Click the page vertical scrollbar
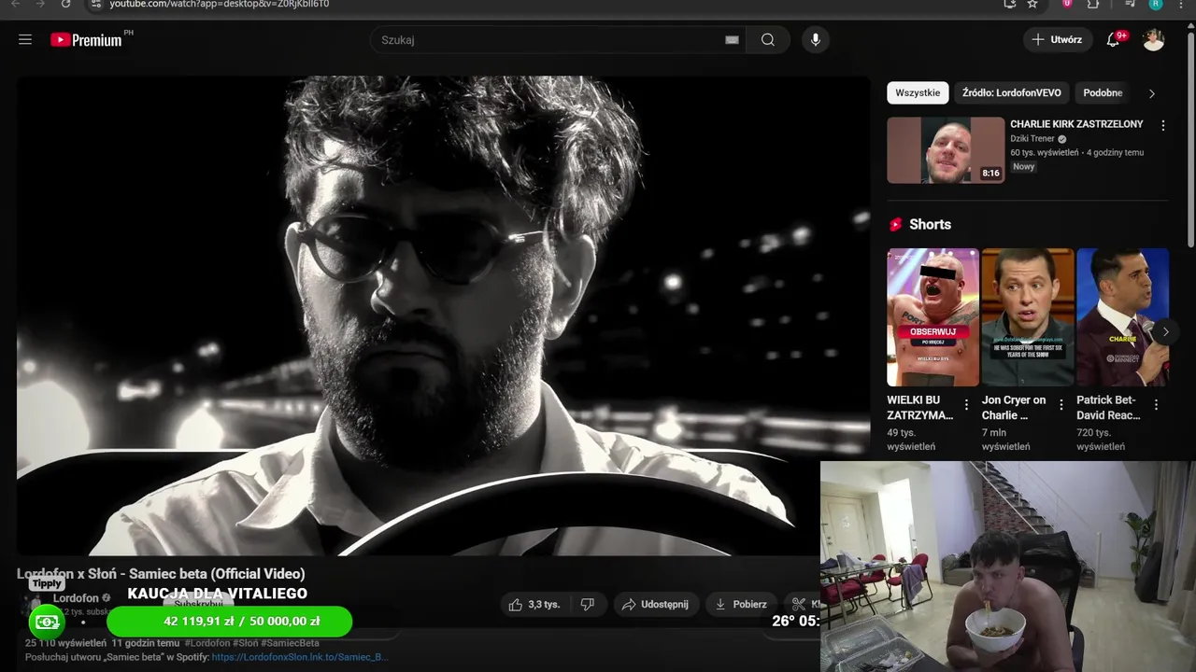The width and height of the screenshot is (1196, 672). (x=1190, y=140)
